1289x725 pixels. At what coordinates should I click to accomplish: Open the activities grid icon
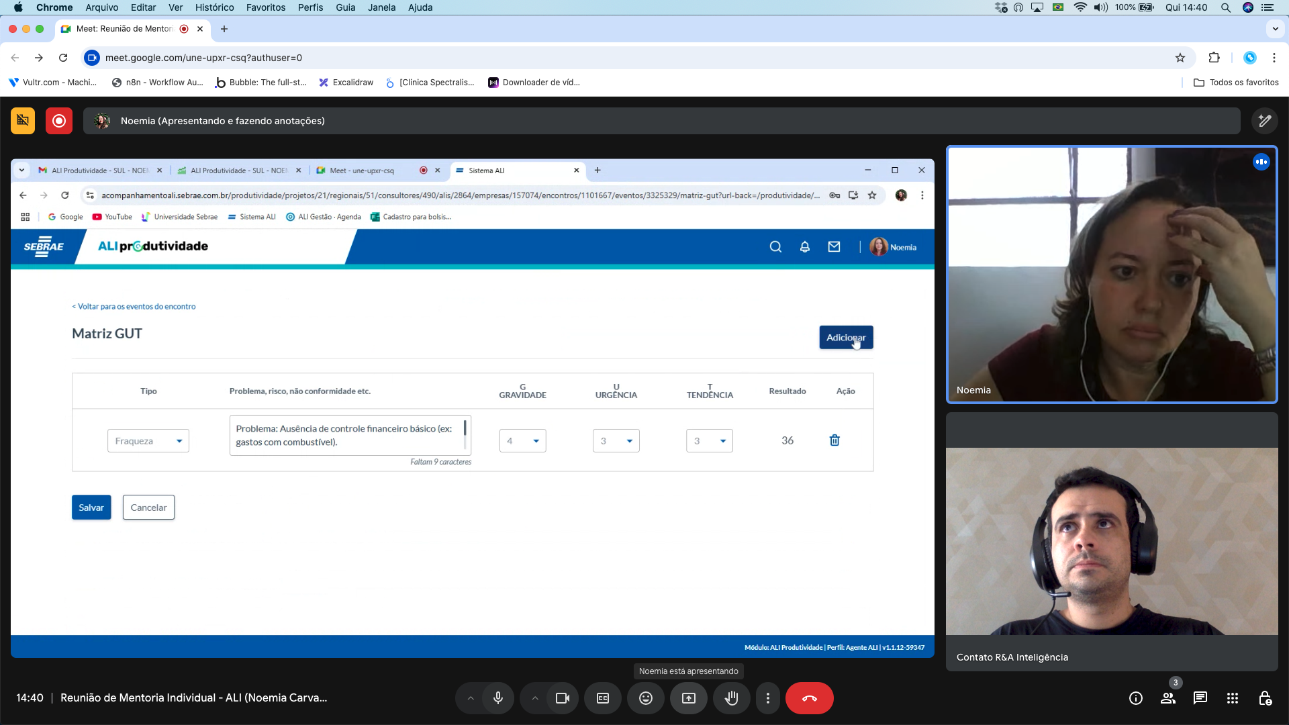1233,698
